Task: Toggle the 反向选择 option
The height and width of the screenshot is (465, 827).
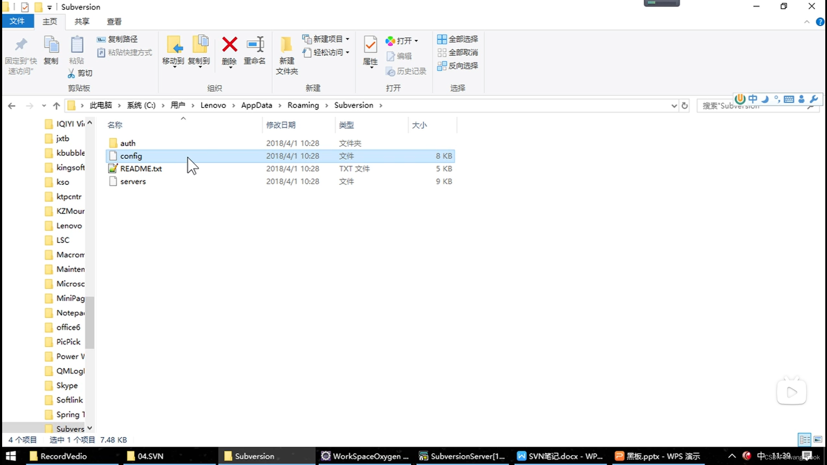Action: (x=458, y=65)
